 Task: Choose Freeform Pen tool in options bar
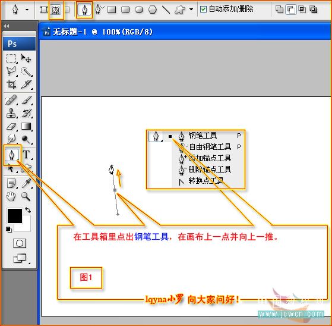tap(99, 10)
